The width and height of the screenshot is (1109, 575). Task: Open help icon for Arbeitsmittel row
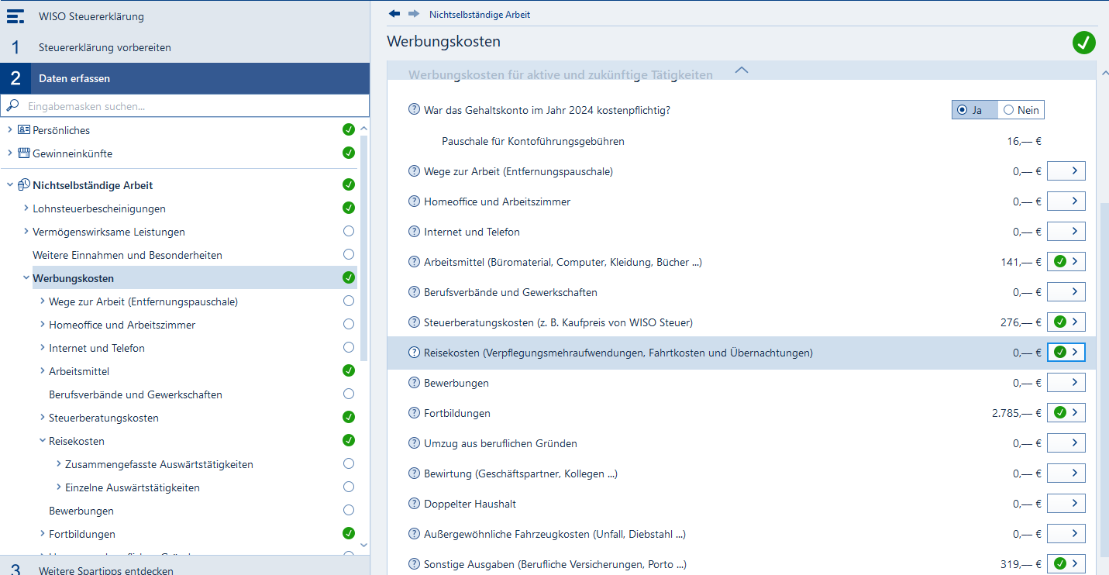click(x=414, y=262)
